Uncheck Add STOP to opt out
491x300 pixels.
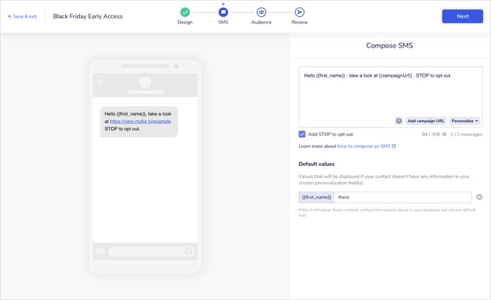[x=302, y=134]
